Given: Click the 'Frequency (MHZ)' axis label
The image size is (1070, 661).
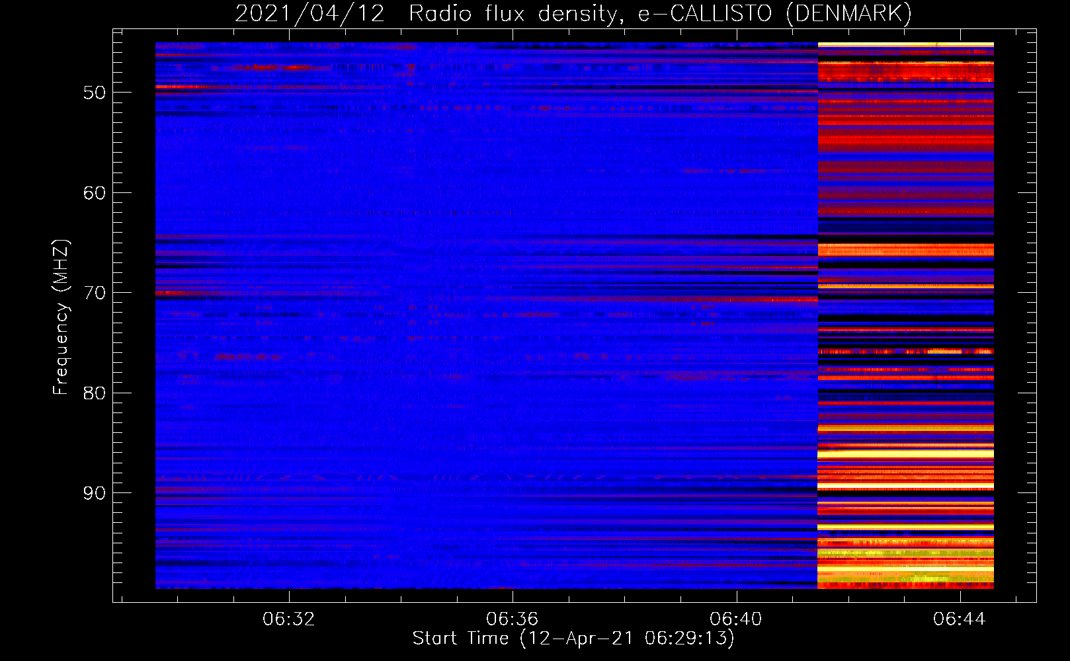Looking at the screenshot, I should 61,317.
